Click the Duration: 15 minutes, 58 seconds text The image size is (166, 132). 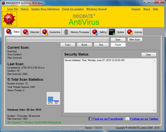click(24, 116)
